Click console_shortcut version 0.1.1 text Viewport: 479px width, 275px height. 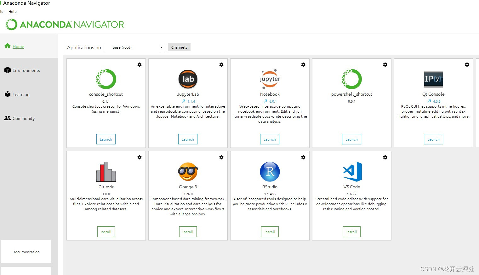pyautogui.click(x=106, y=101)
